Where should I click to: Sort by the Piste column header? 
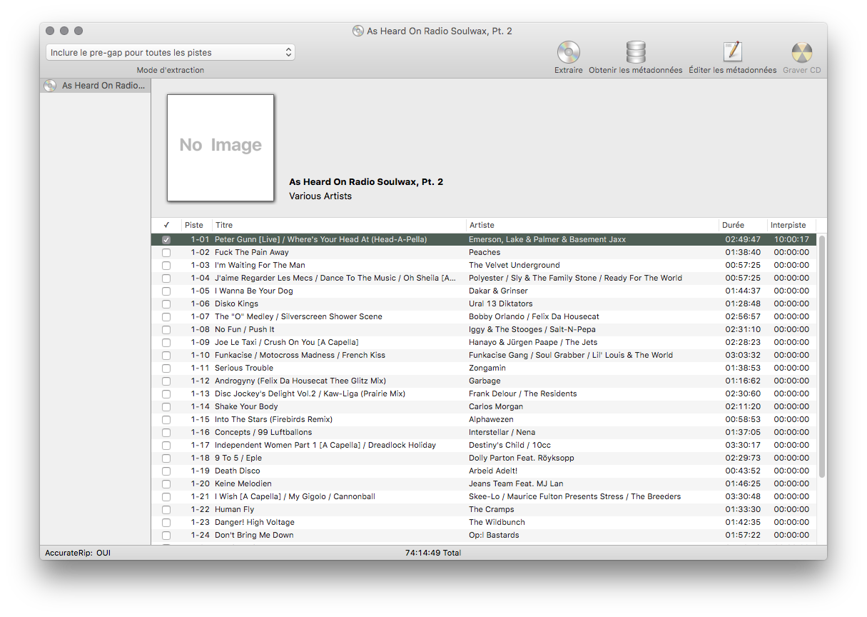(197, 225)
